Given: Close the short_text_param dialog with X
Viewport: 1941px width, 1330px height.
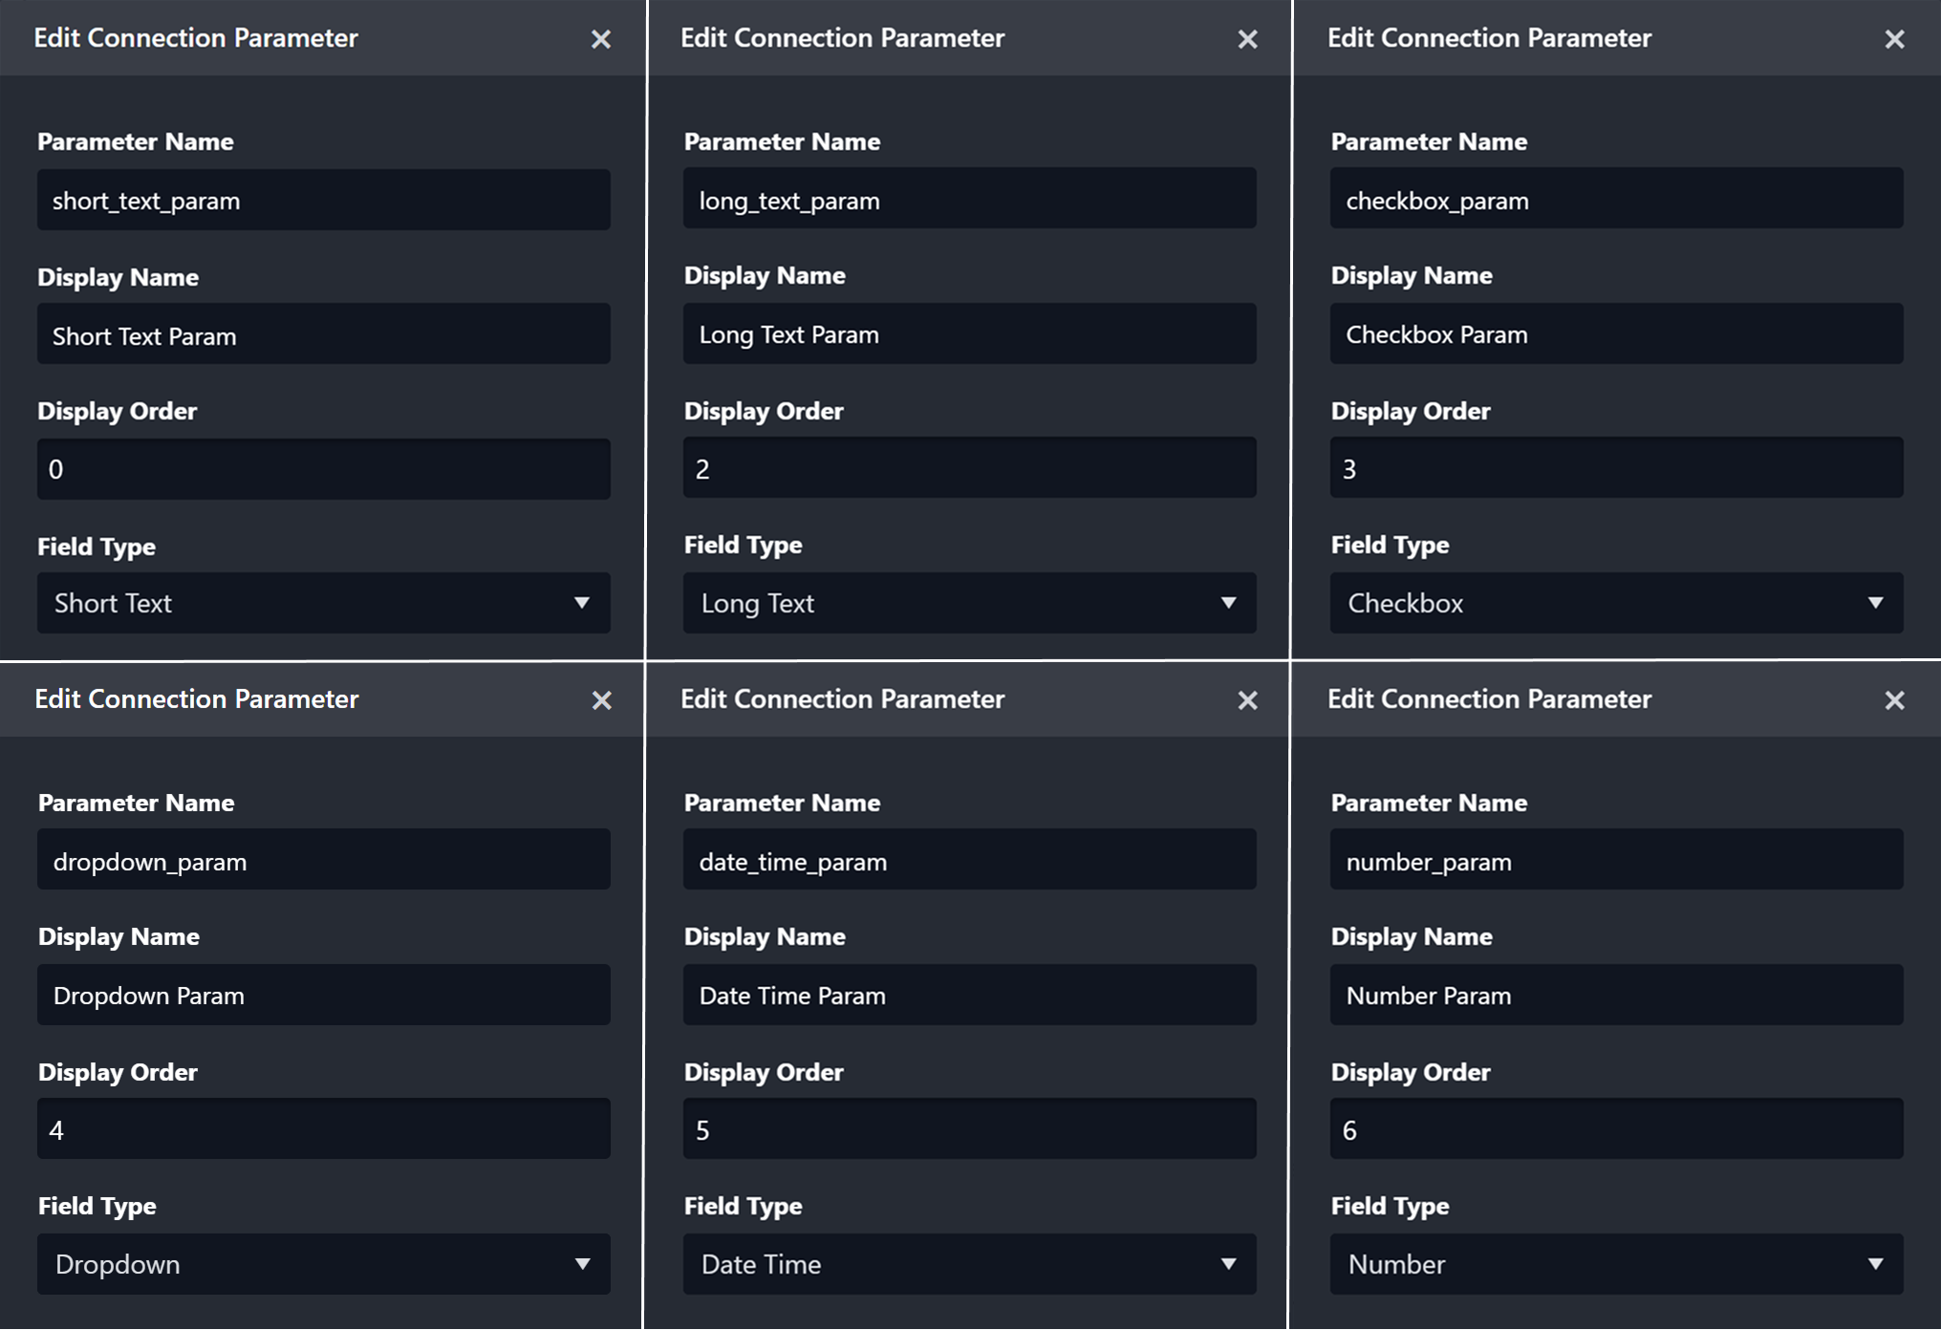Looking at the screenshot, I should (x=600, y=39).
